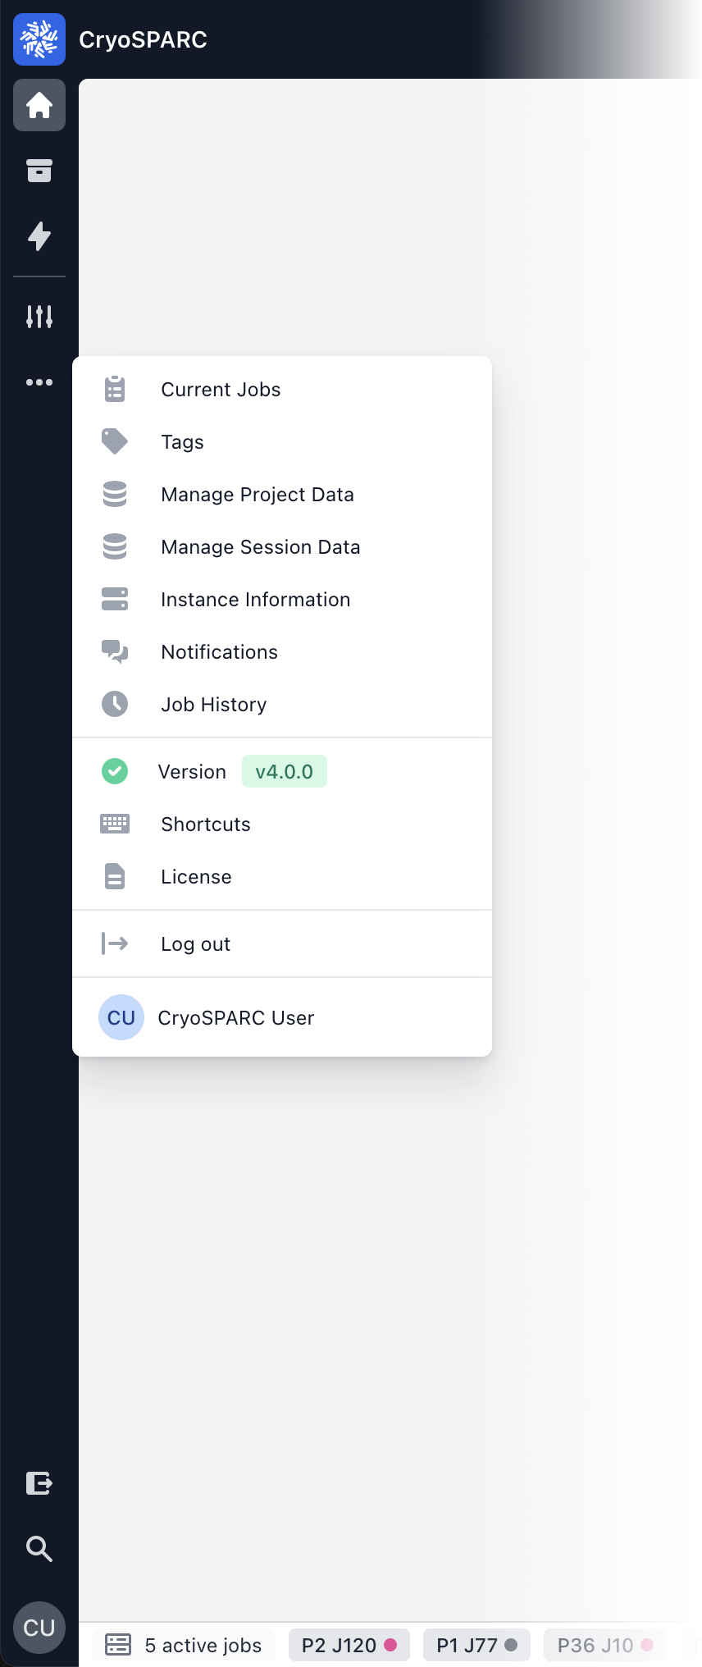
Task: Open the CU user avatar in sidebar
Action: pyautogui.click(x=39, y=1628)
